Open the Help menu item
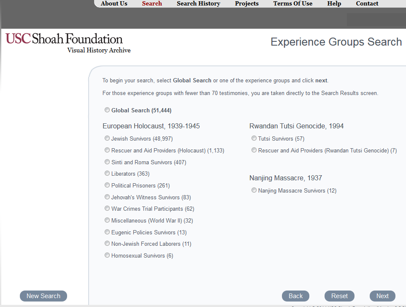This screenshot has width=406, height=307. point(334,3)
